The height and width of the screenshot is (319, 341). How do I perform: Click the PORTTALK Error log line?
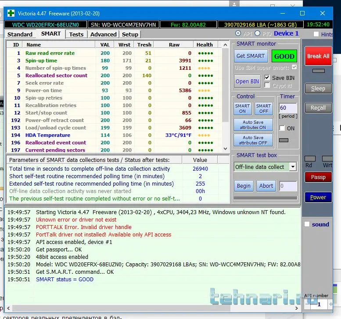(84, 227)
